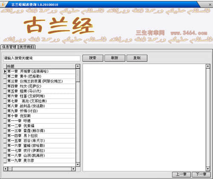The image size is (213, 179).
Task: Select row 第三章 仪姆兰的家属
Action: point(41,81)
